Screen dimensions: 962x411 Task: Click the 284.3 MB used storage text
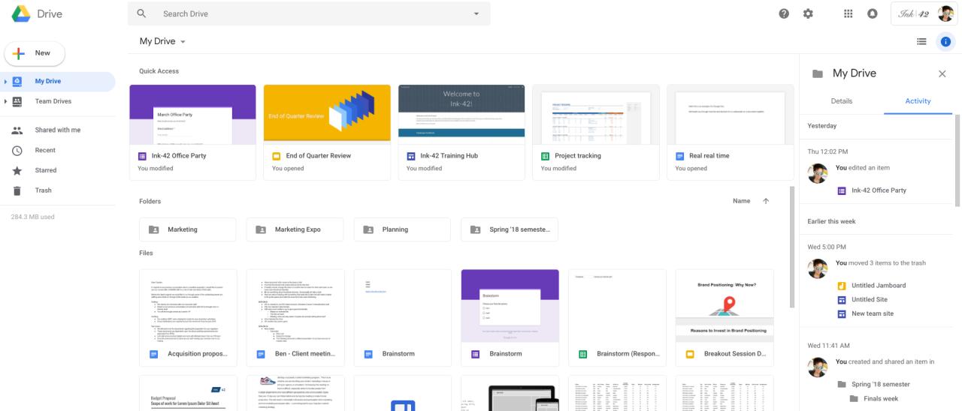32,217
